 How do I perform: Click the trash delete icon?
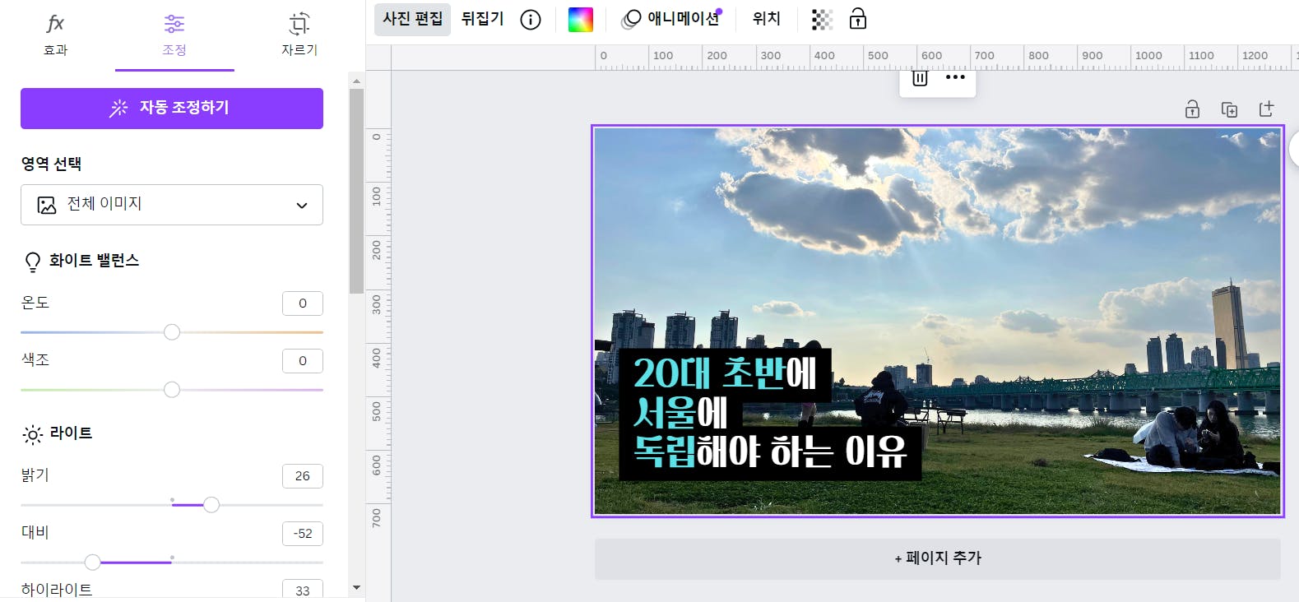pyautogui.click(x=920, y=78)
